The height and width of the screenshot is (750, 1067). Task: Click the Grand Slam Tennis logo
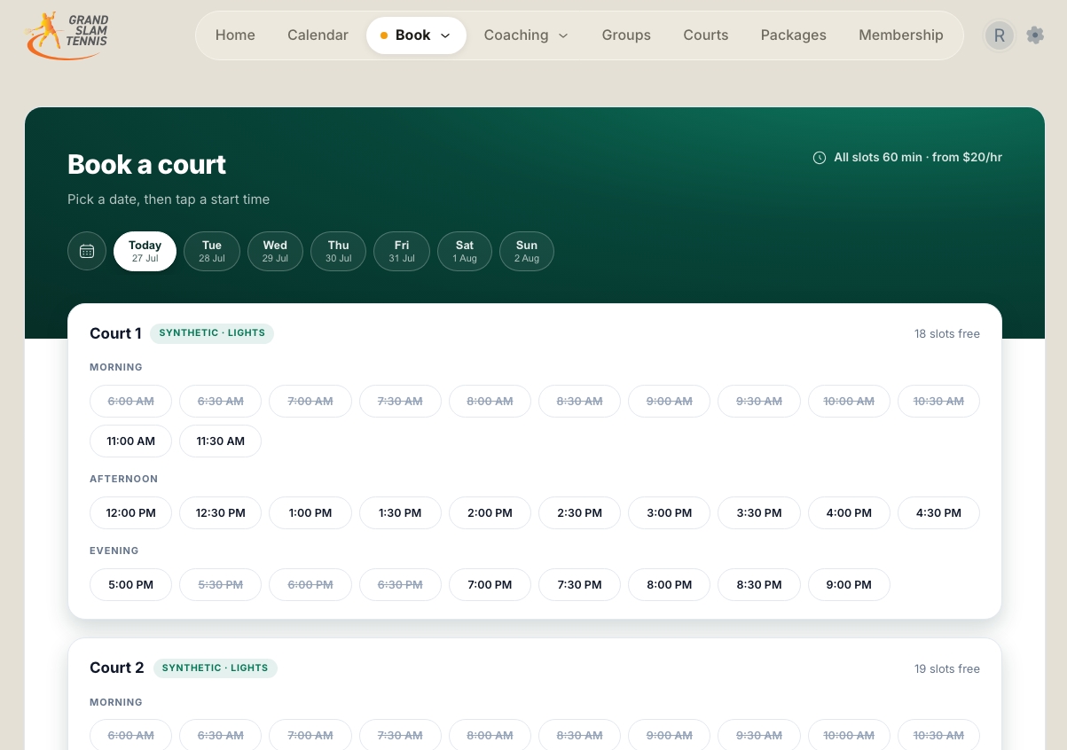67,35
